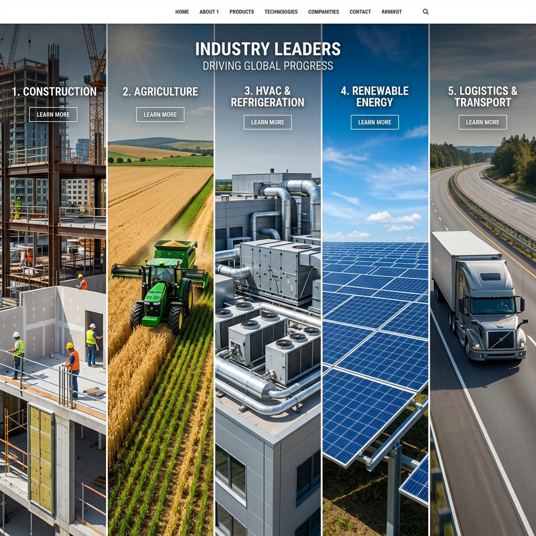Image resolution: width=536 pixels, height=536 pixels.
Task: Click LEARN MORE under Agriculture
Action: coord(160,115)
